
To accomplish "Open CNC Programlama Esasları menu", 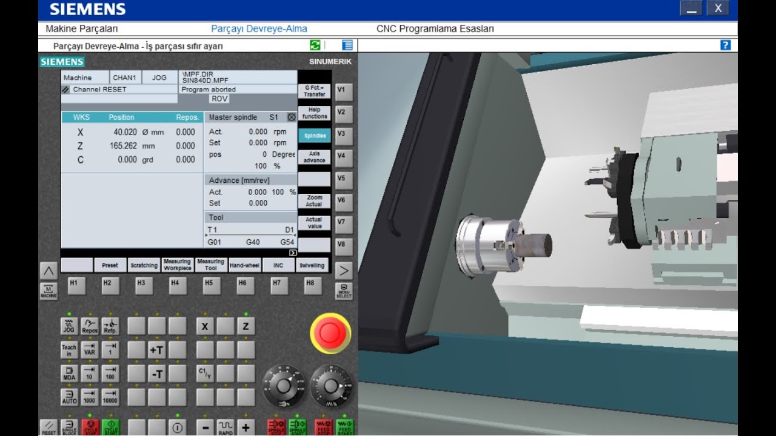I will (435, 28).
